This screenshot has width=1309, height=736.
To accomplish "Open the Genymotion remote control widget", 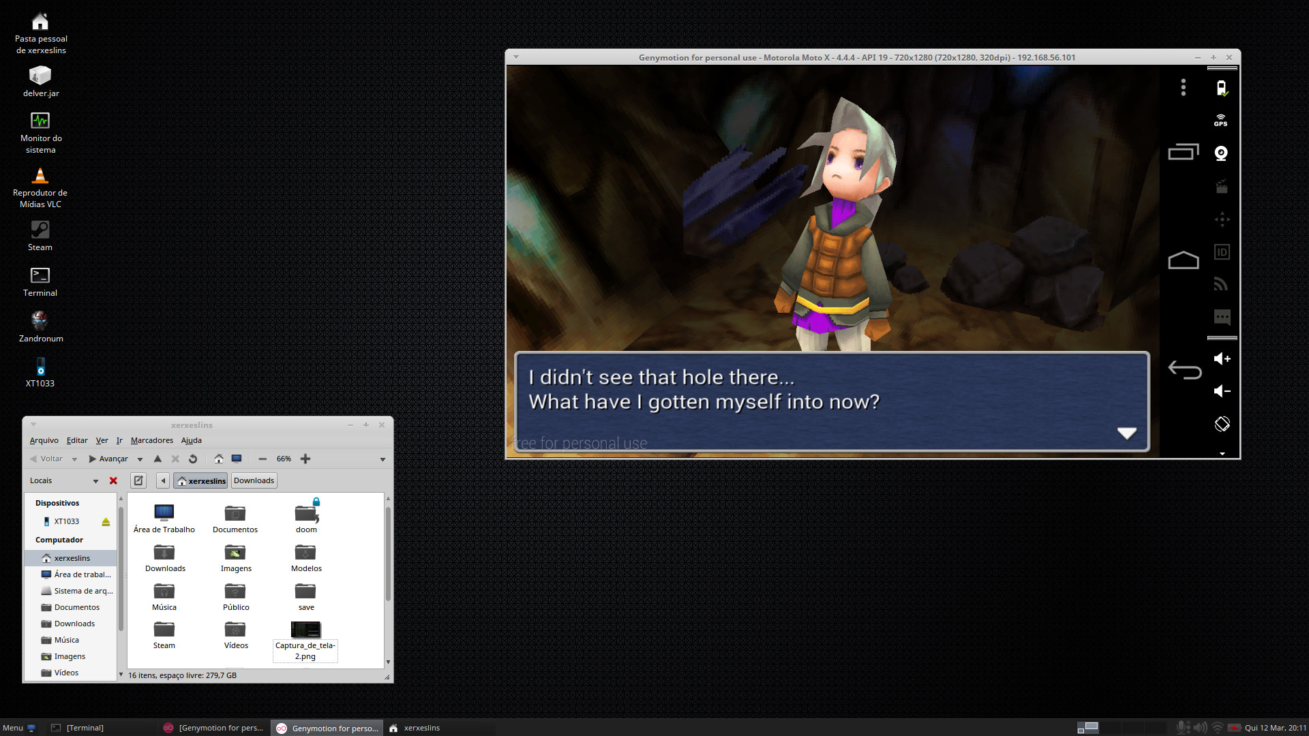I will (1222, 219).
